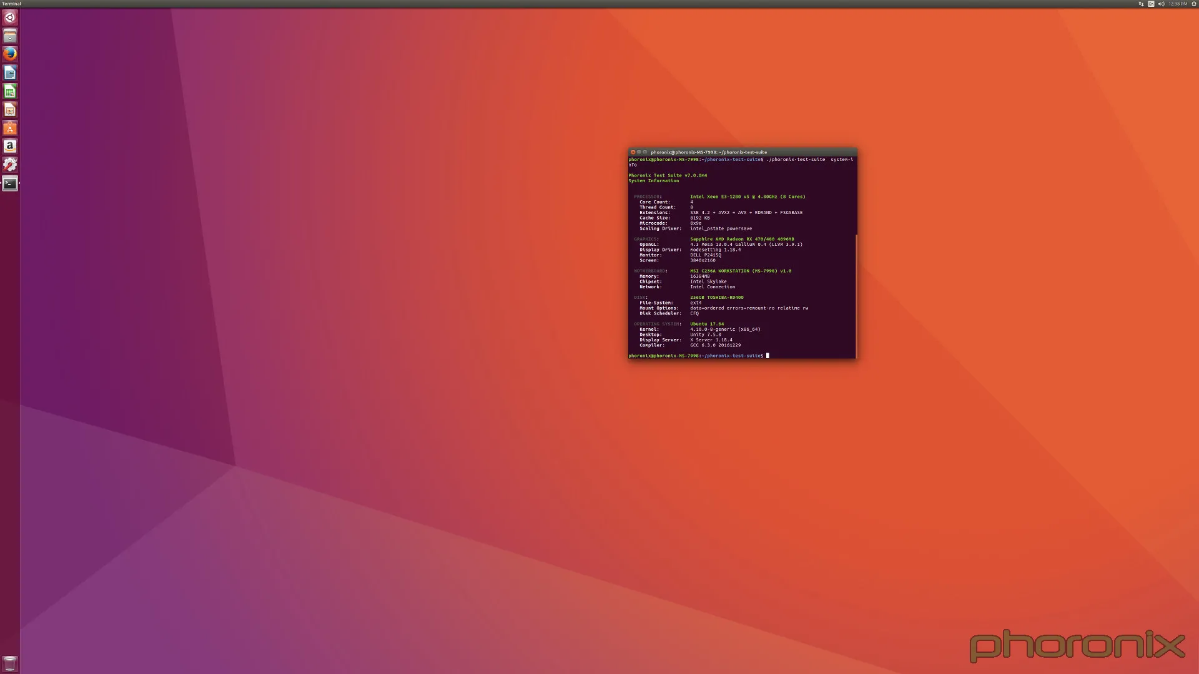The height and width of the screenshot is (674, 1199).
Task: Open the clock showing 12:38 PM
Action: pyautogui.click(x=1178, y=4)
